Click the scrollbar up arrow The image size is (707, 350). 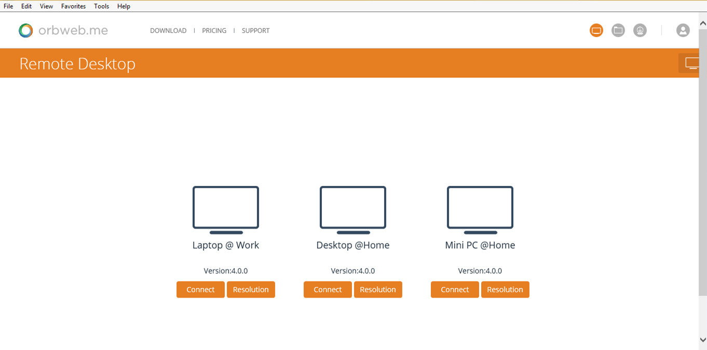pyautogui.click(x=703, y=22)
